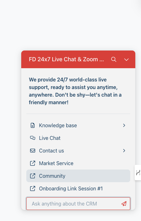Image resolution: width=141 pixels, height=221 pixels.
Task: Click the Market Service external link icon
Action: coord(33,163)
